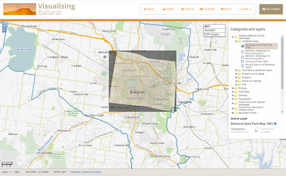Switch basemap to ESRI Imagery
The image size is (286, 179).
(x=214, y=34)
